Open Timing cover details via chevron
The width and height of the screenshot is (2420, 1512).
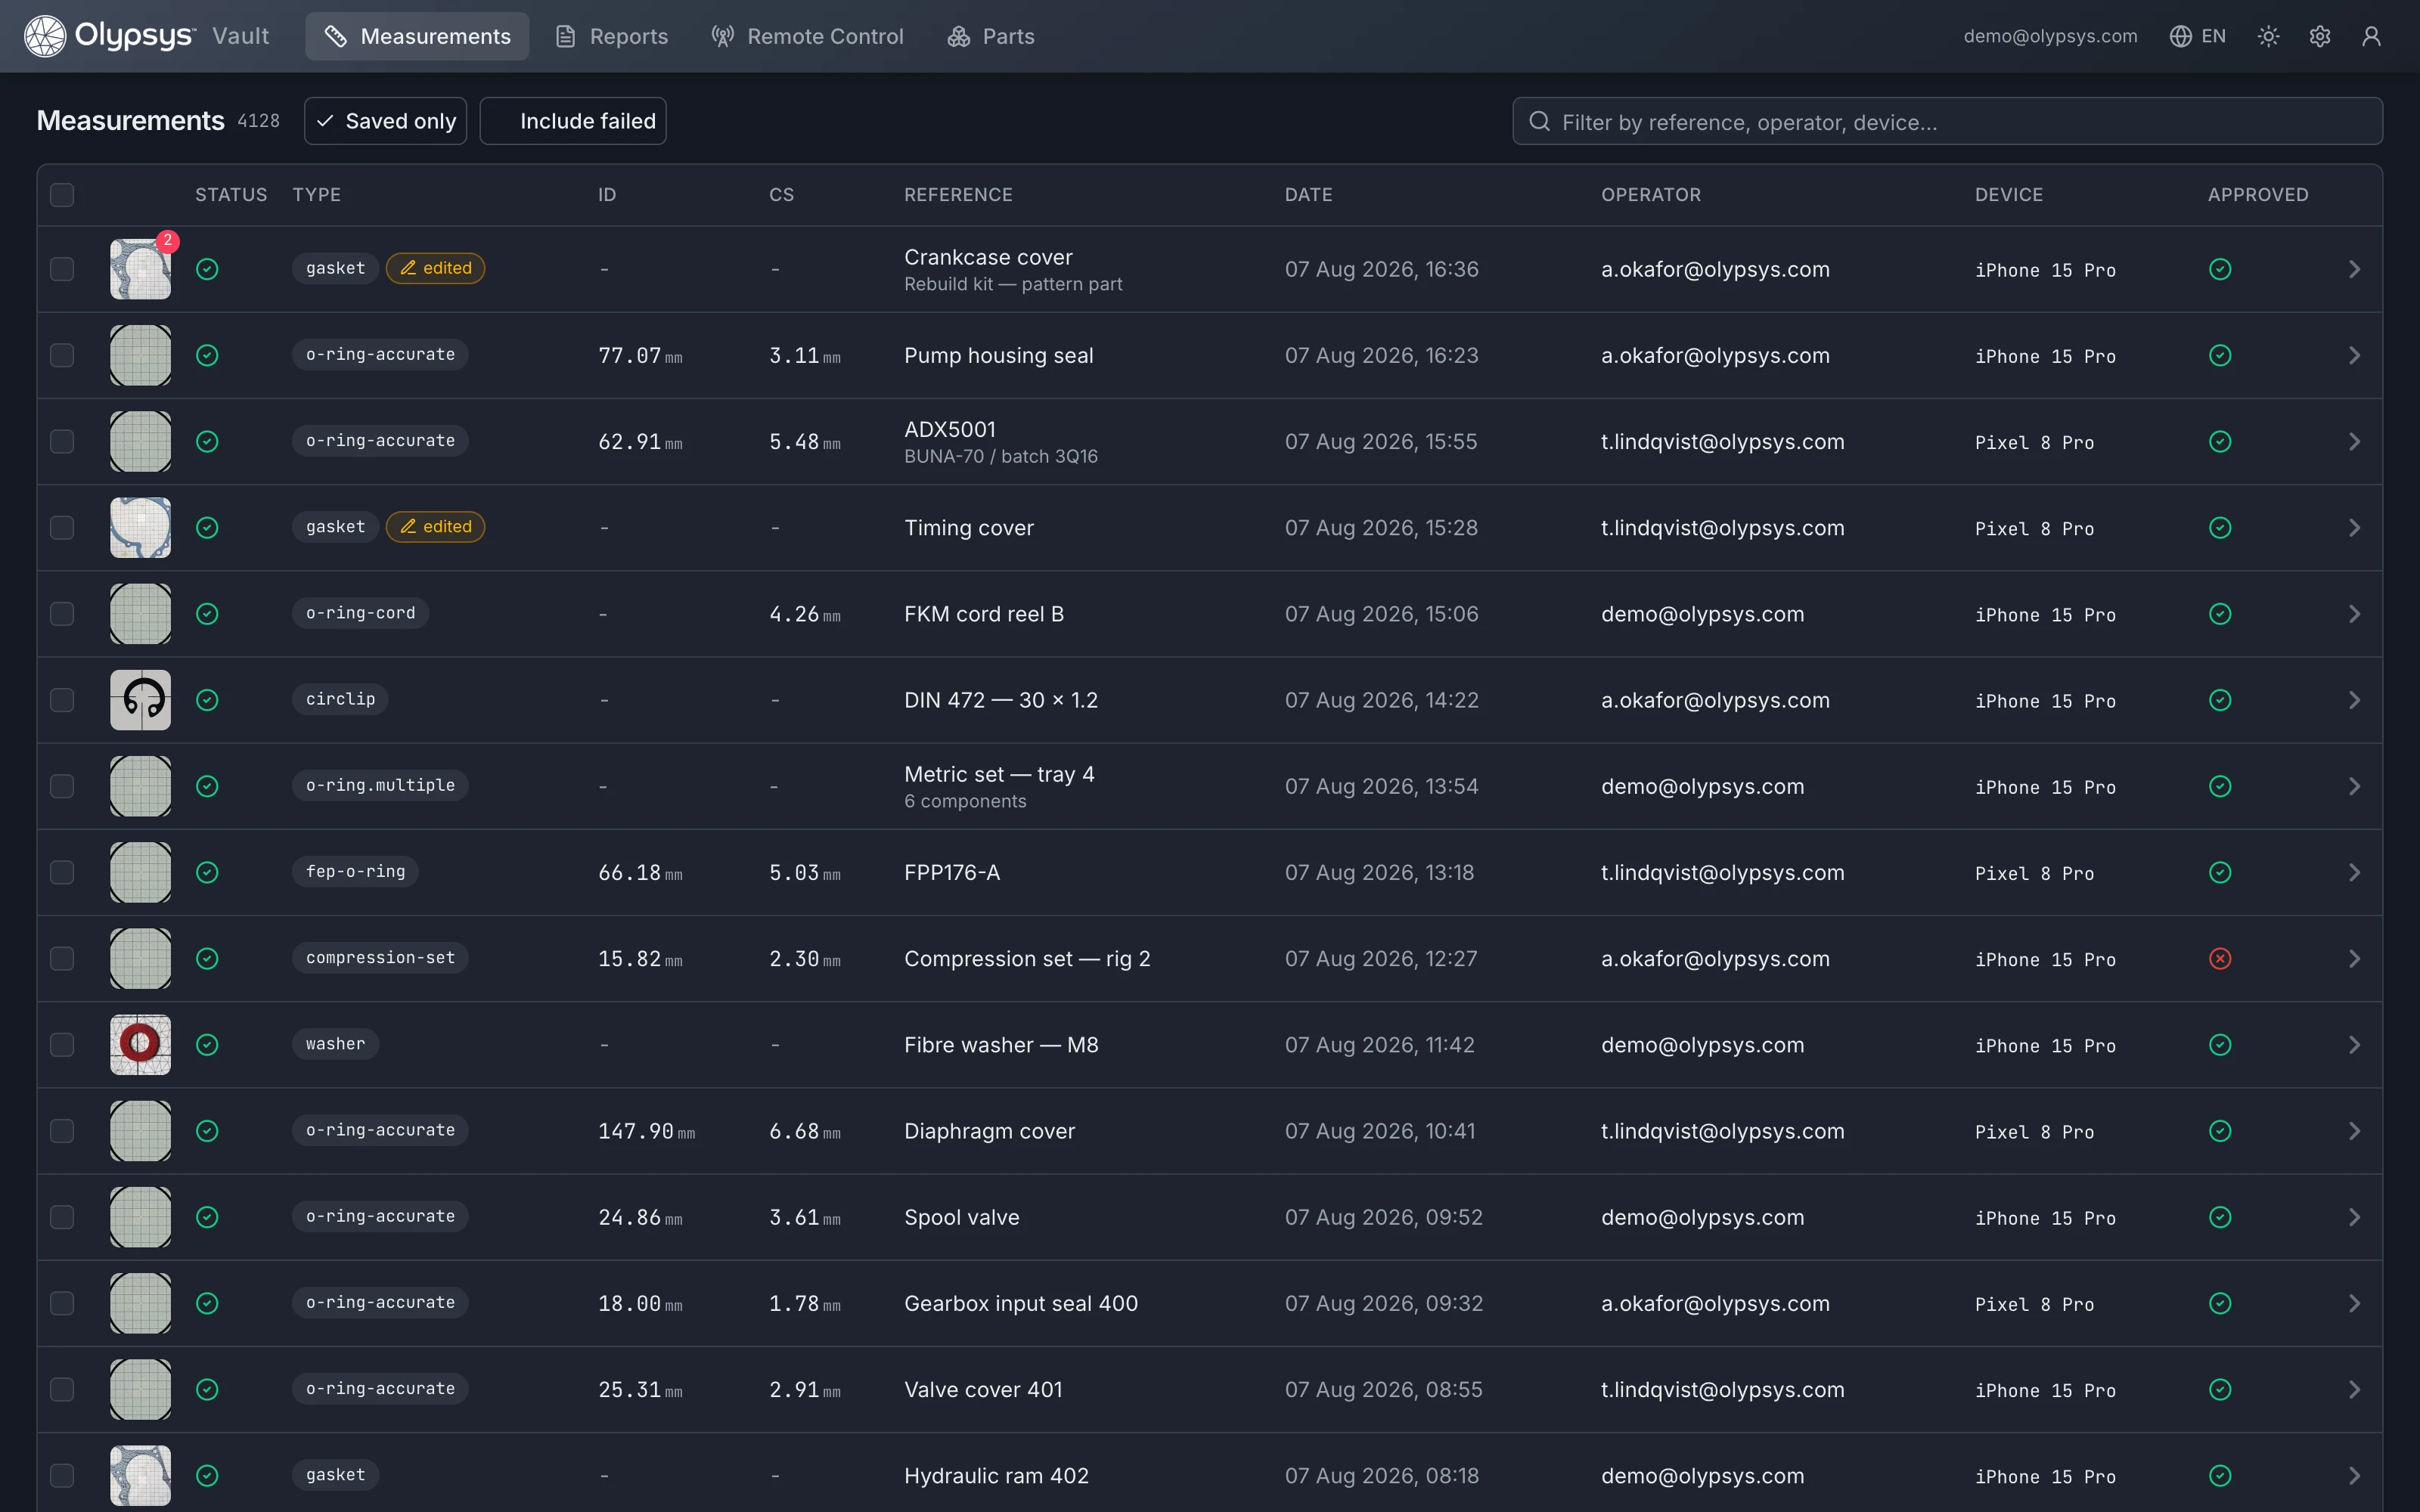(2354, 527)
